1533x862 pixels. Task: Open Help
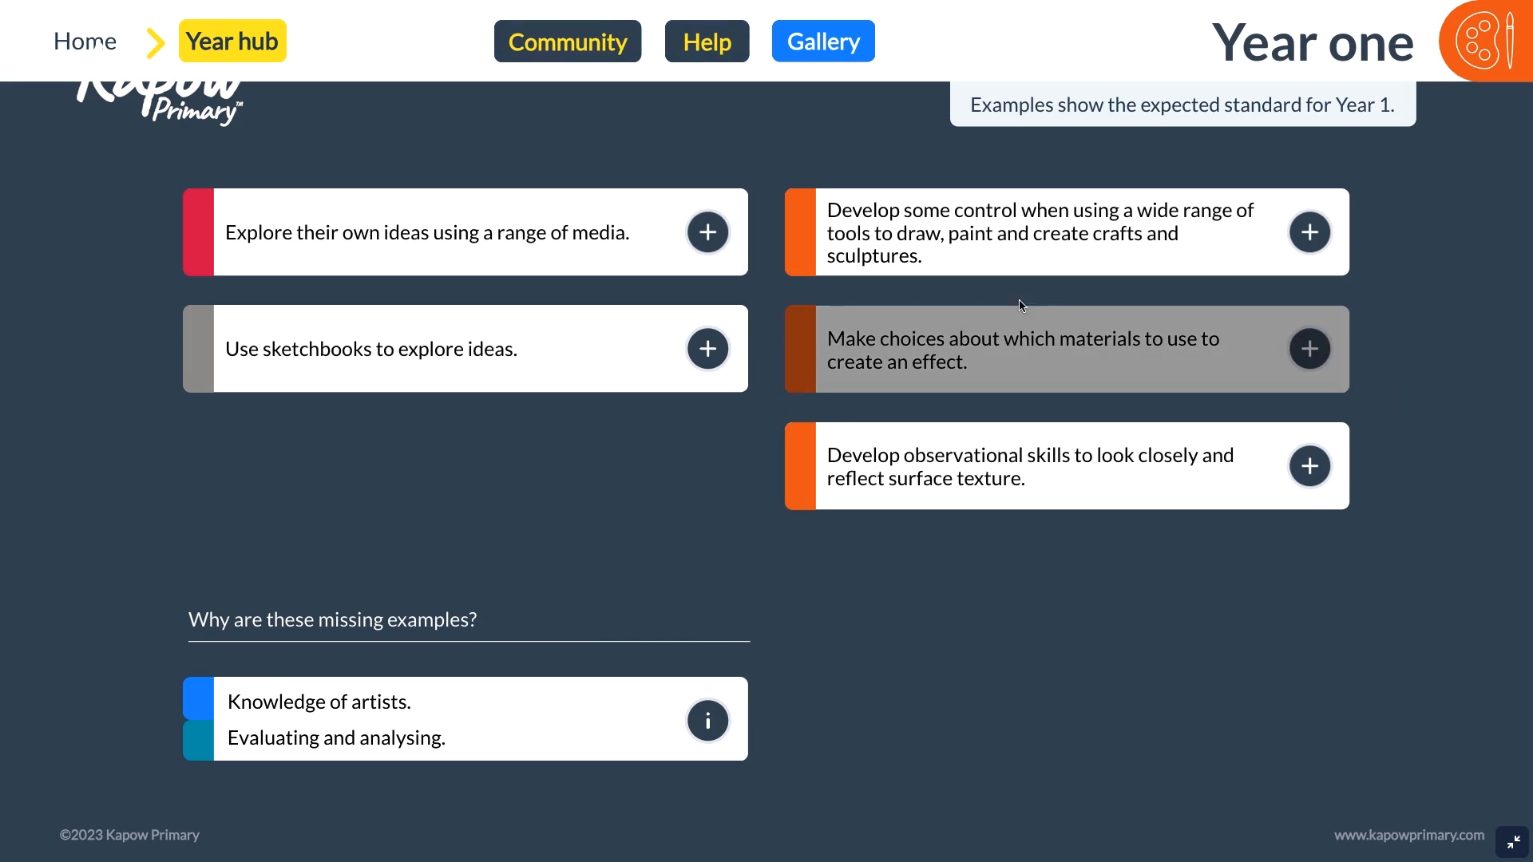(x=706, y=41)
